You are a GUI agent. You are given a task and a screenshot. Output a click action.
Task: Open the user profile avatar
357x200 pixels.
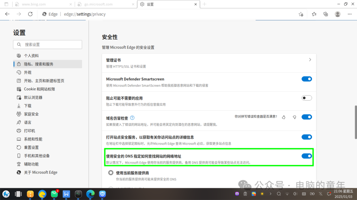337,14
